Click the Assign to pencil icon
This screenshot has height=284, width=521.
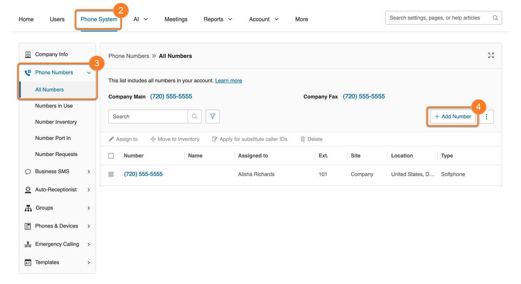(111, 139)
